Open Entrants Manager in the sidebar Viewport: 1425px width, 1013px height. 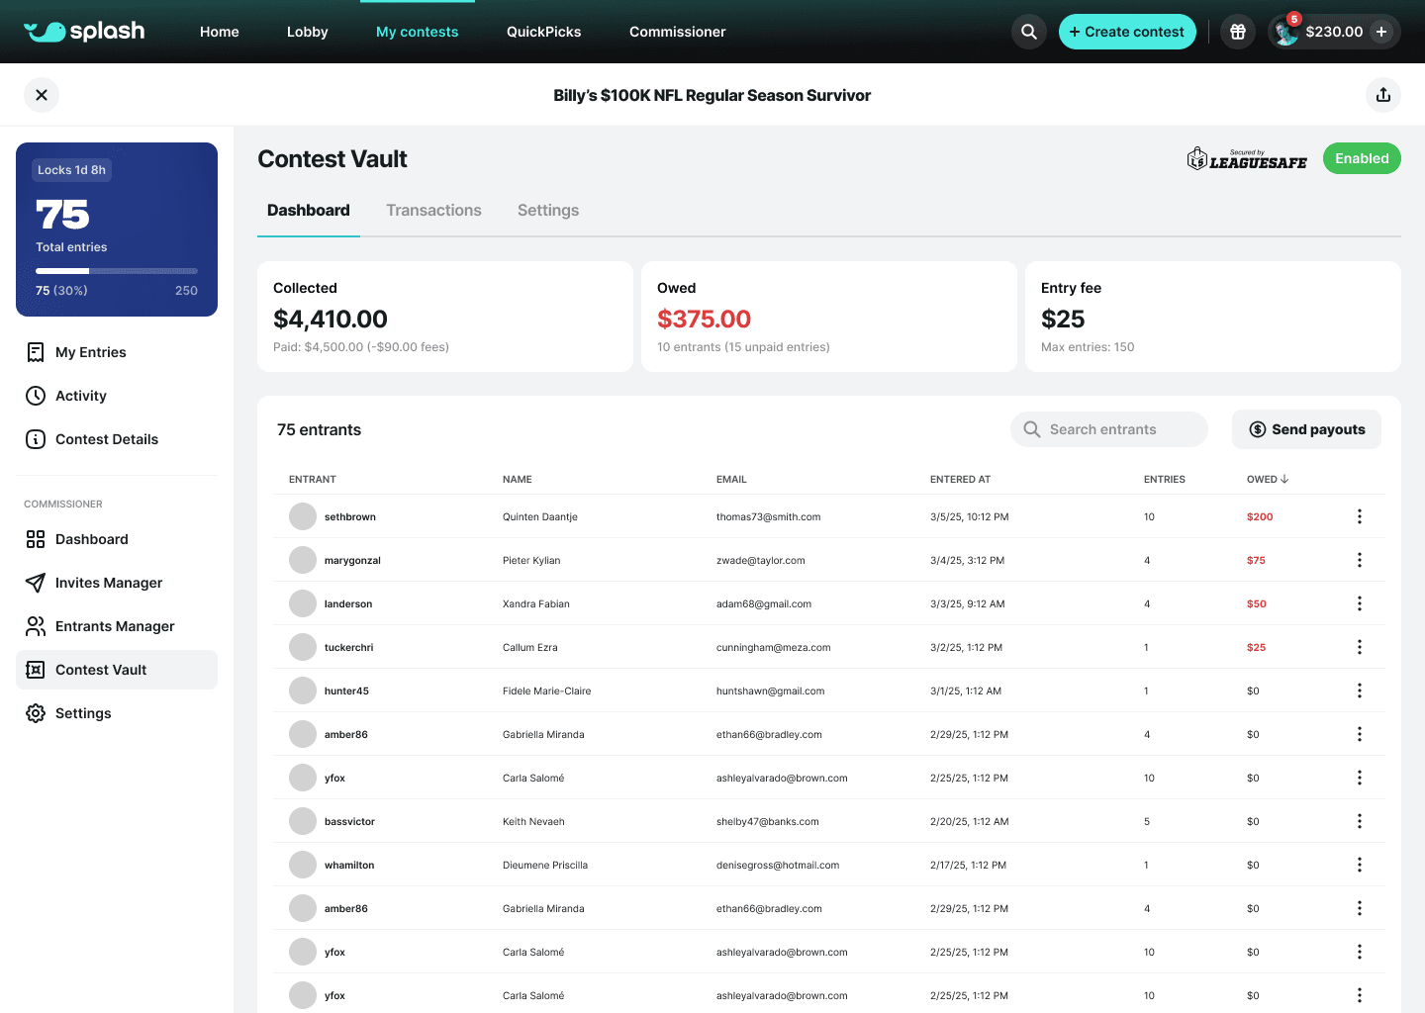pyautogui.click(x=117, y=626)
